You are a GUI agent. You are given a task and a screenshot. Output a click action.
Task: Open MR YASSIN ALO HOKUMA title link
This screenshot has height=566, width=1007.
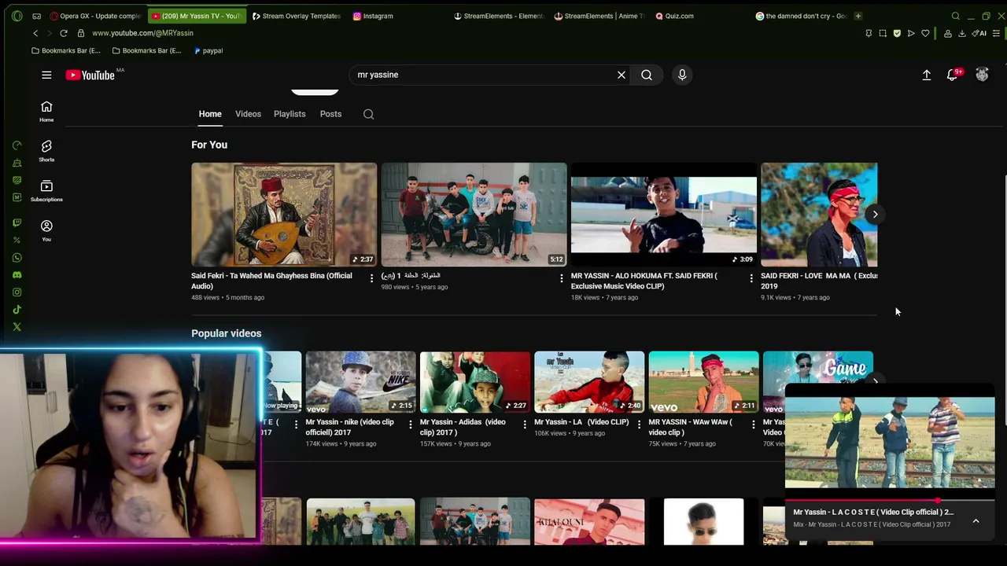tap(644, 281)
